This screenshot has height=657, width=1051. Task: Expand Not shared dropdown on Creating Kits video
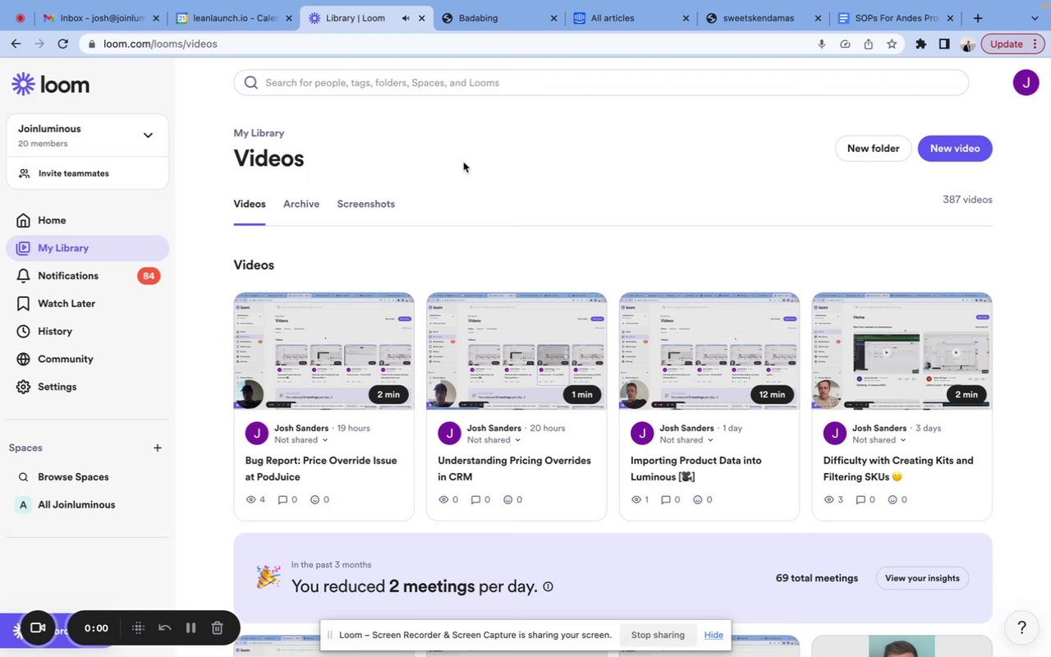coord(879,440)
